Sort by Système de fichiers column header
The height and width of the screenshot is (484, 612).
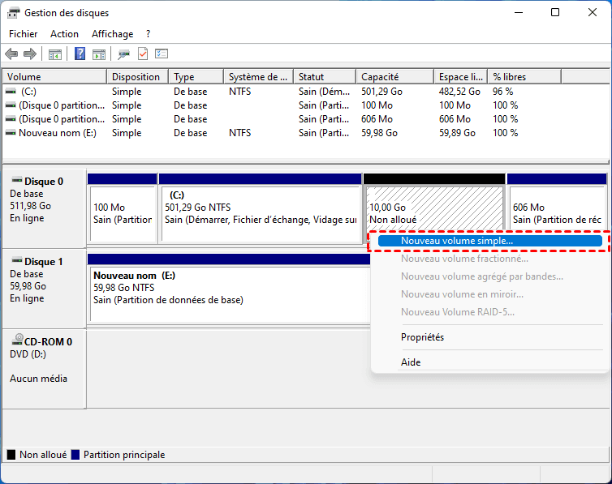tap(257, 77)
